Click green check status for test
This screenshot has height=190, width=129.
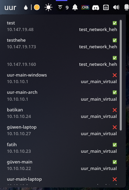pos(115,23)
